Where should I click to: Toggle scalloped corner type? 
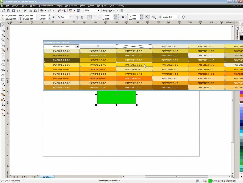pyautogui.click(x=94, y=17)
